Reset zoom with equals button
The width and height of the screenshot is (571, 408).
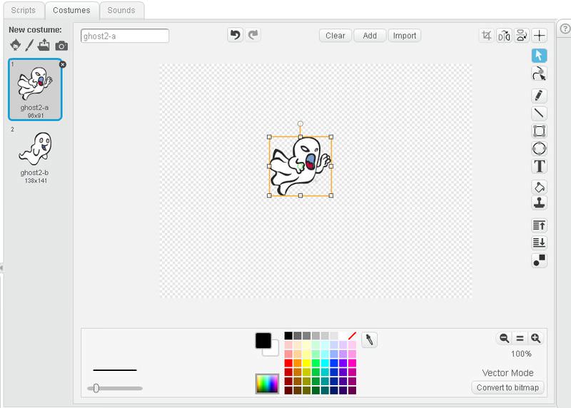click(520, 338)
